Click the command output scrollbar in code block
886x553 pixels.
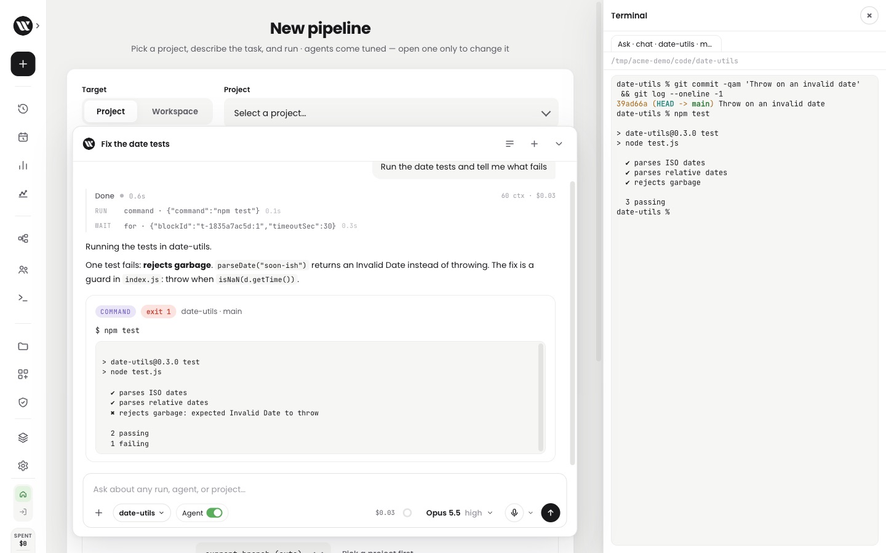point(541,398)
